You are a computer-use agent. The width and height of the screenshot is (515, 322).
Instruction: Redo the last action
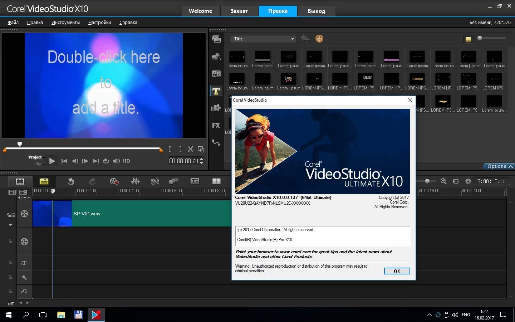pos(92,181)
